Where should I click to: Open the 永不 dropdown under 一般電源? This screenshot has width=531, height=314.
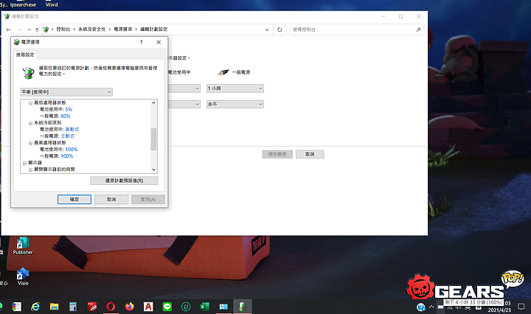235,104
